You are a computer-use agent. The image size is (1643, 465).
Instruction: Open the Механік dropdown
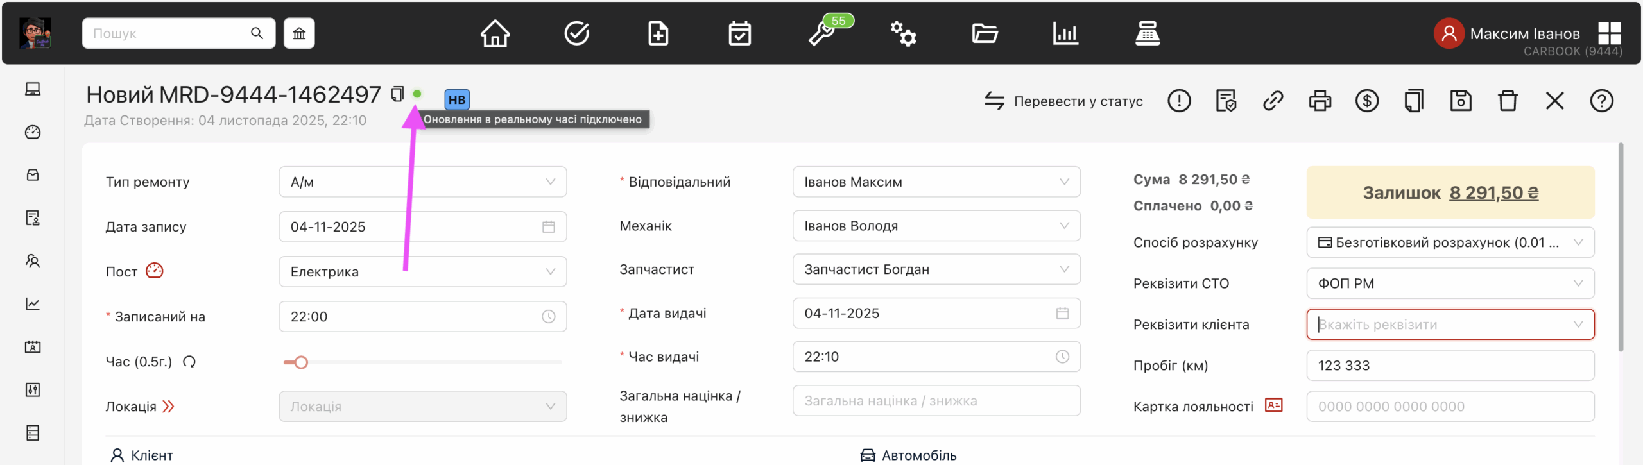936,226
